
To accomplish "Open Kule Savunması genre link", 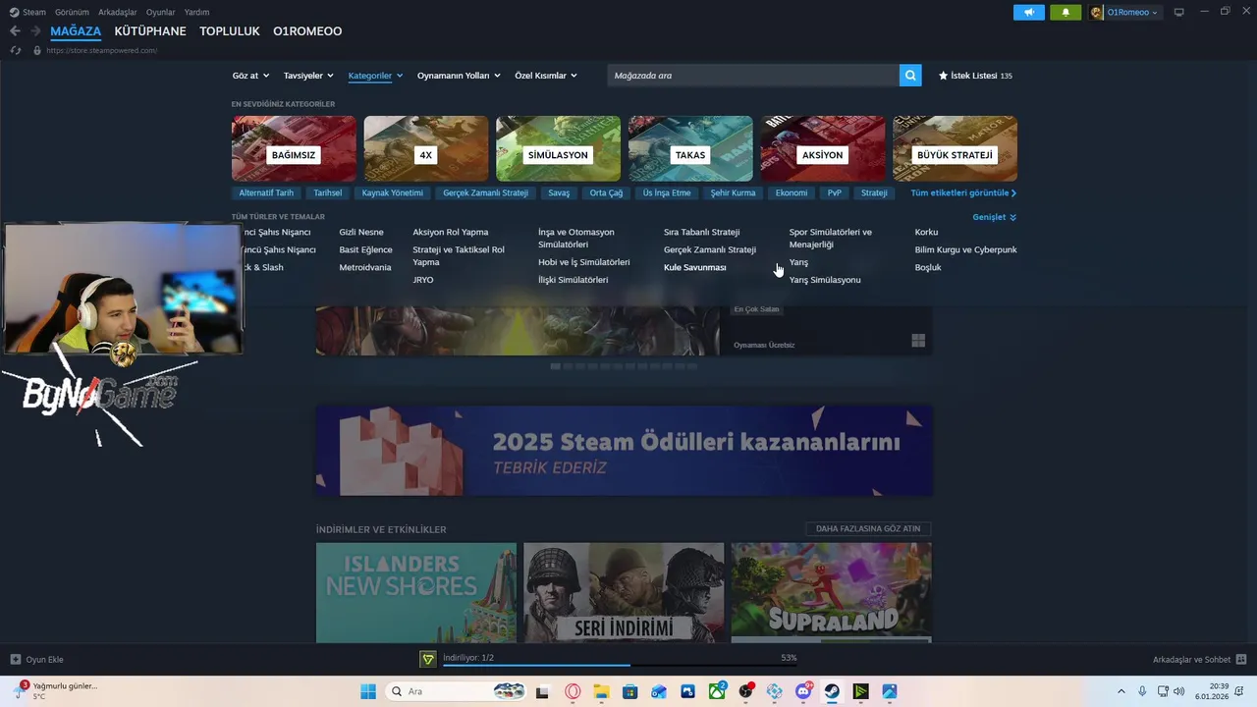I will click(694, 267).
